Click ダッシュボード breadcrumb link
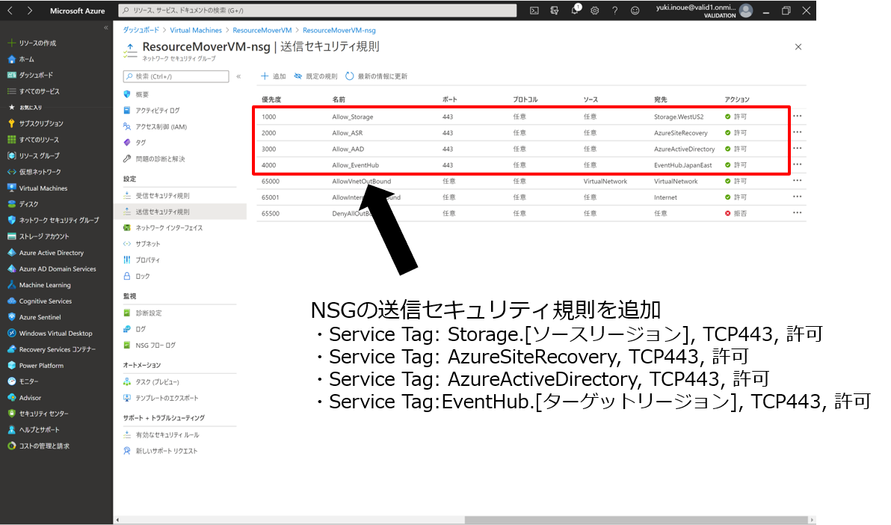Viewport: 891px width, 525px height. click(x=141, y=30)
